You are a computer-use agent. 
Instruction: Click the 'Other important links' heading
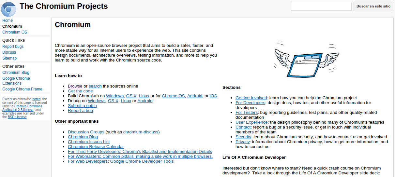tap(77, 121)
